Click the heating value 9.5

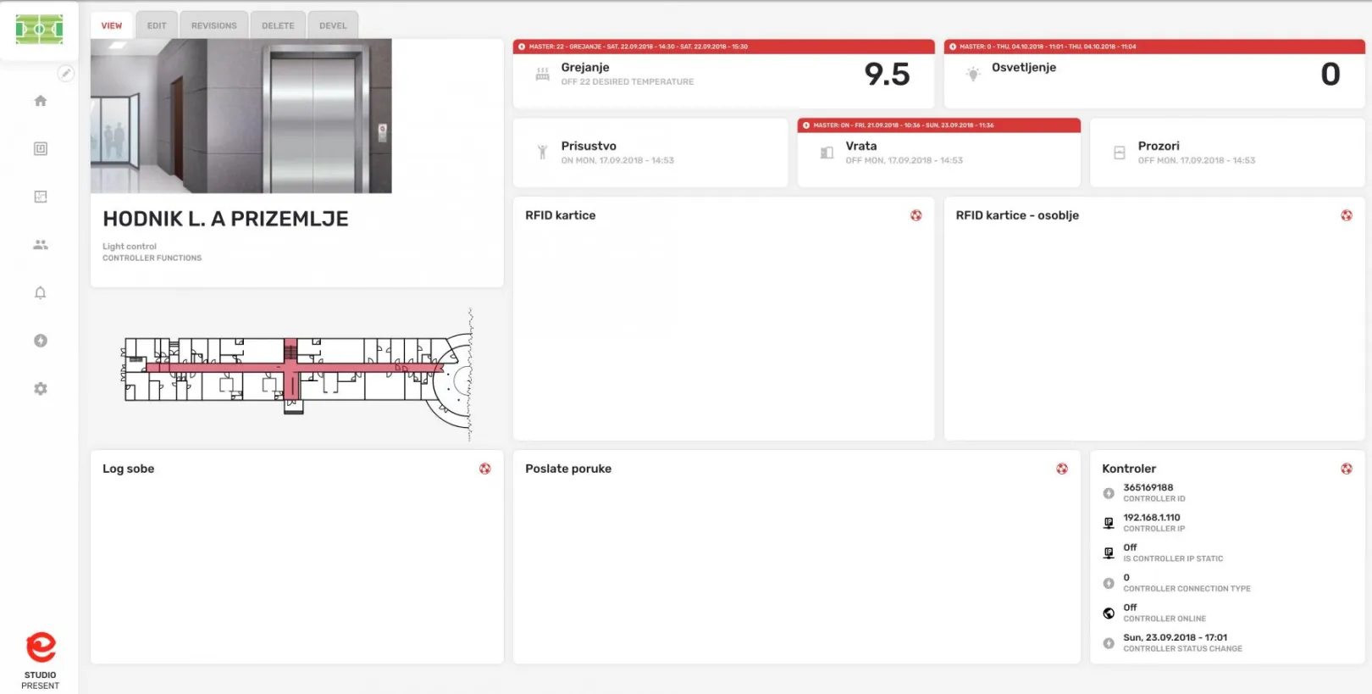(887, 75)
